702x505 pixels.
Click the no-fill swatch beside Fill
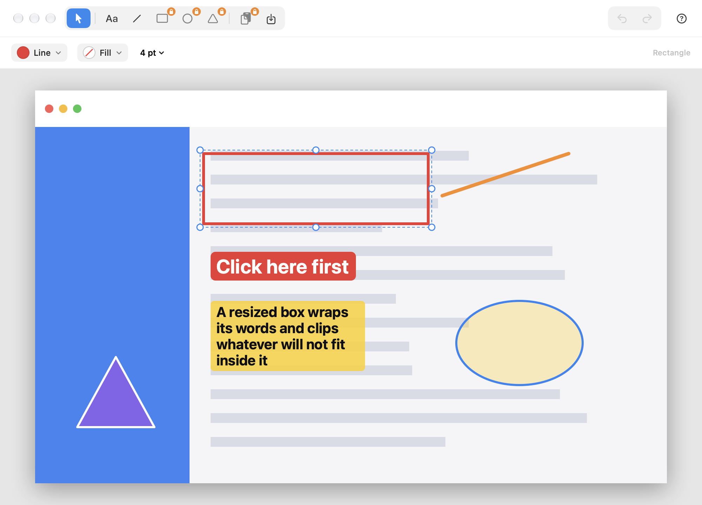89,53
